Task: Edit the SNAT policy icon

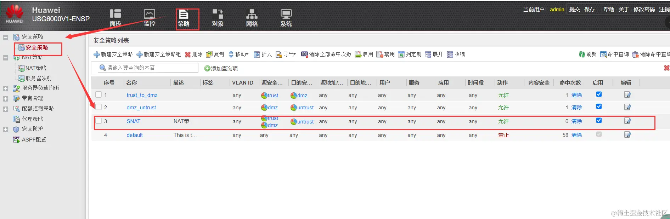Action: pos(627,121)
